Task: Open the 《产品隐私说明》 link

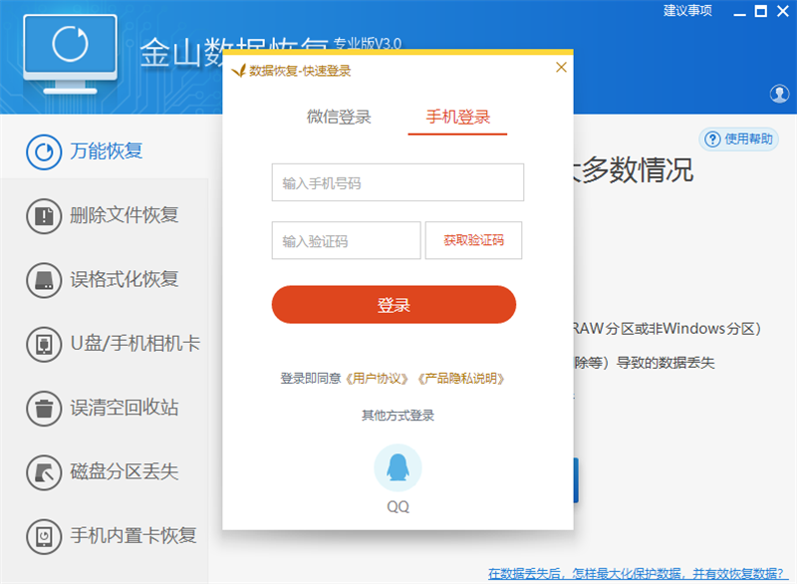Action: click(x=461, y=379)
